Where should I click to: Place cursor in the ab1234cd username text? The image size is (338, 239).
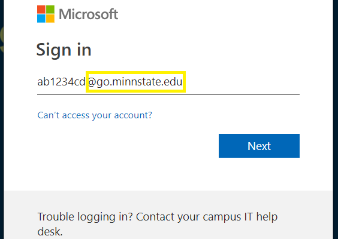coord(61,82)
